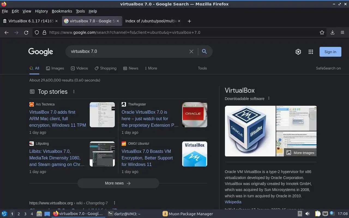The image size is (349, 218).
Task: Open the Bookmarks menu
Action: pos(62,11)
